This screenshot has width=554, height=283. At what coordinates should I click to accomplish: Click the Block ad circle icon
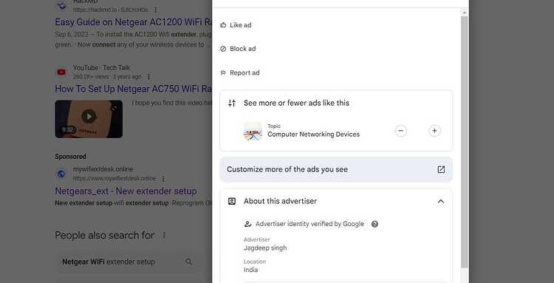[x=223, y=49]
